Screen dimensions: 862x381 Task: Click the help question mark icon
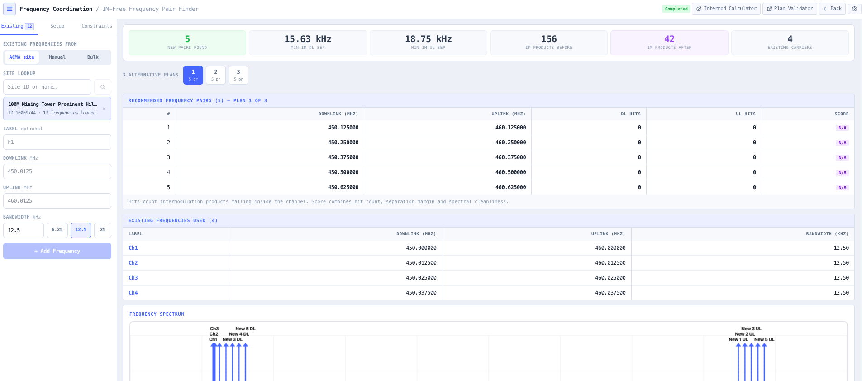coord(854,9)
